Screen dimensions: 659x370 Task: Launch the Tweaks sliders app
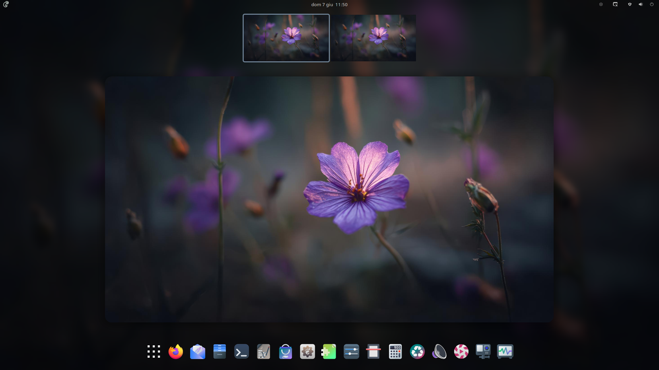pyautogui.click(x=352, y=351)
